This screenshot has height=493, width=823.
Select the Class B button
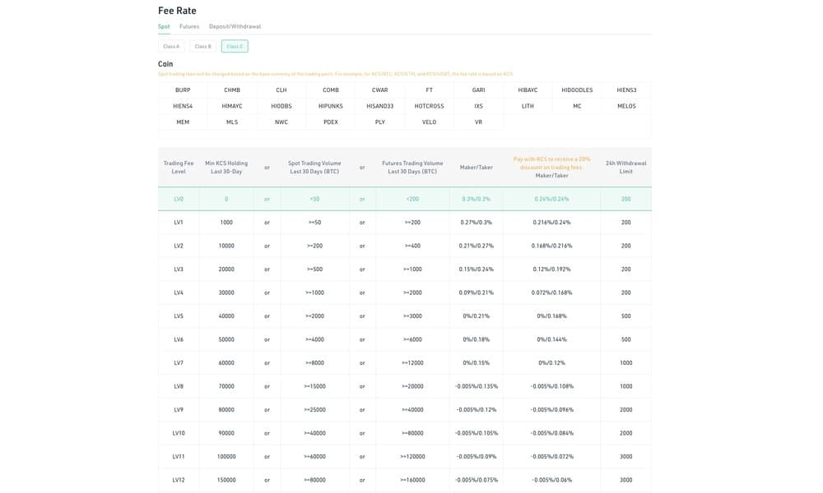202,46
